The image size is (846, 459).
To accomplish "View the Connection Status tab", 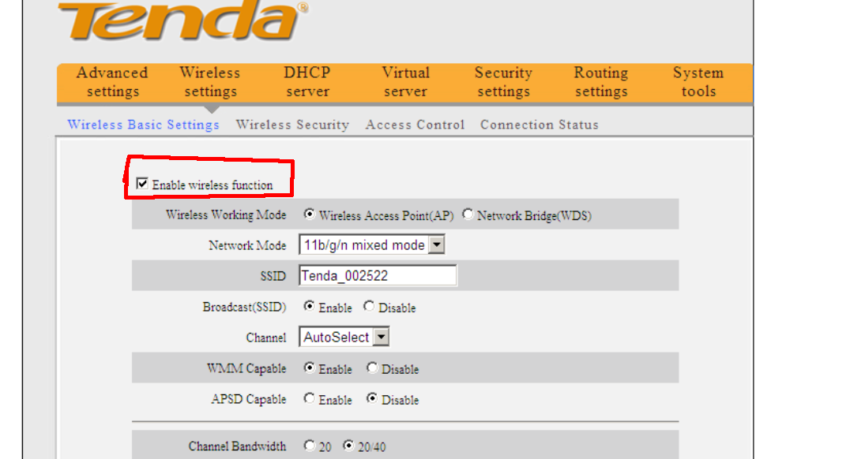I will (540, 125).
